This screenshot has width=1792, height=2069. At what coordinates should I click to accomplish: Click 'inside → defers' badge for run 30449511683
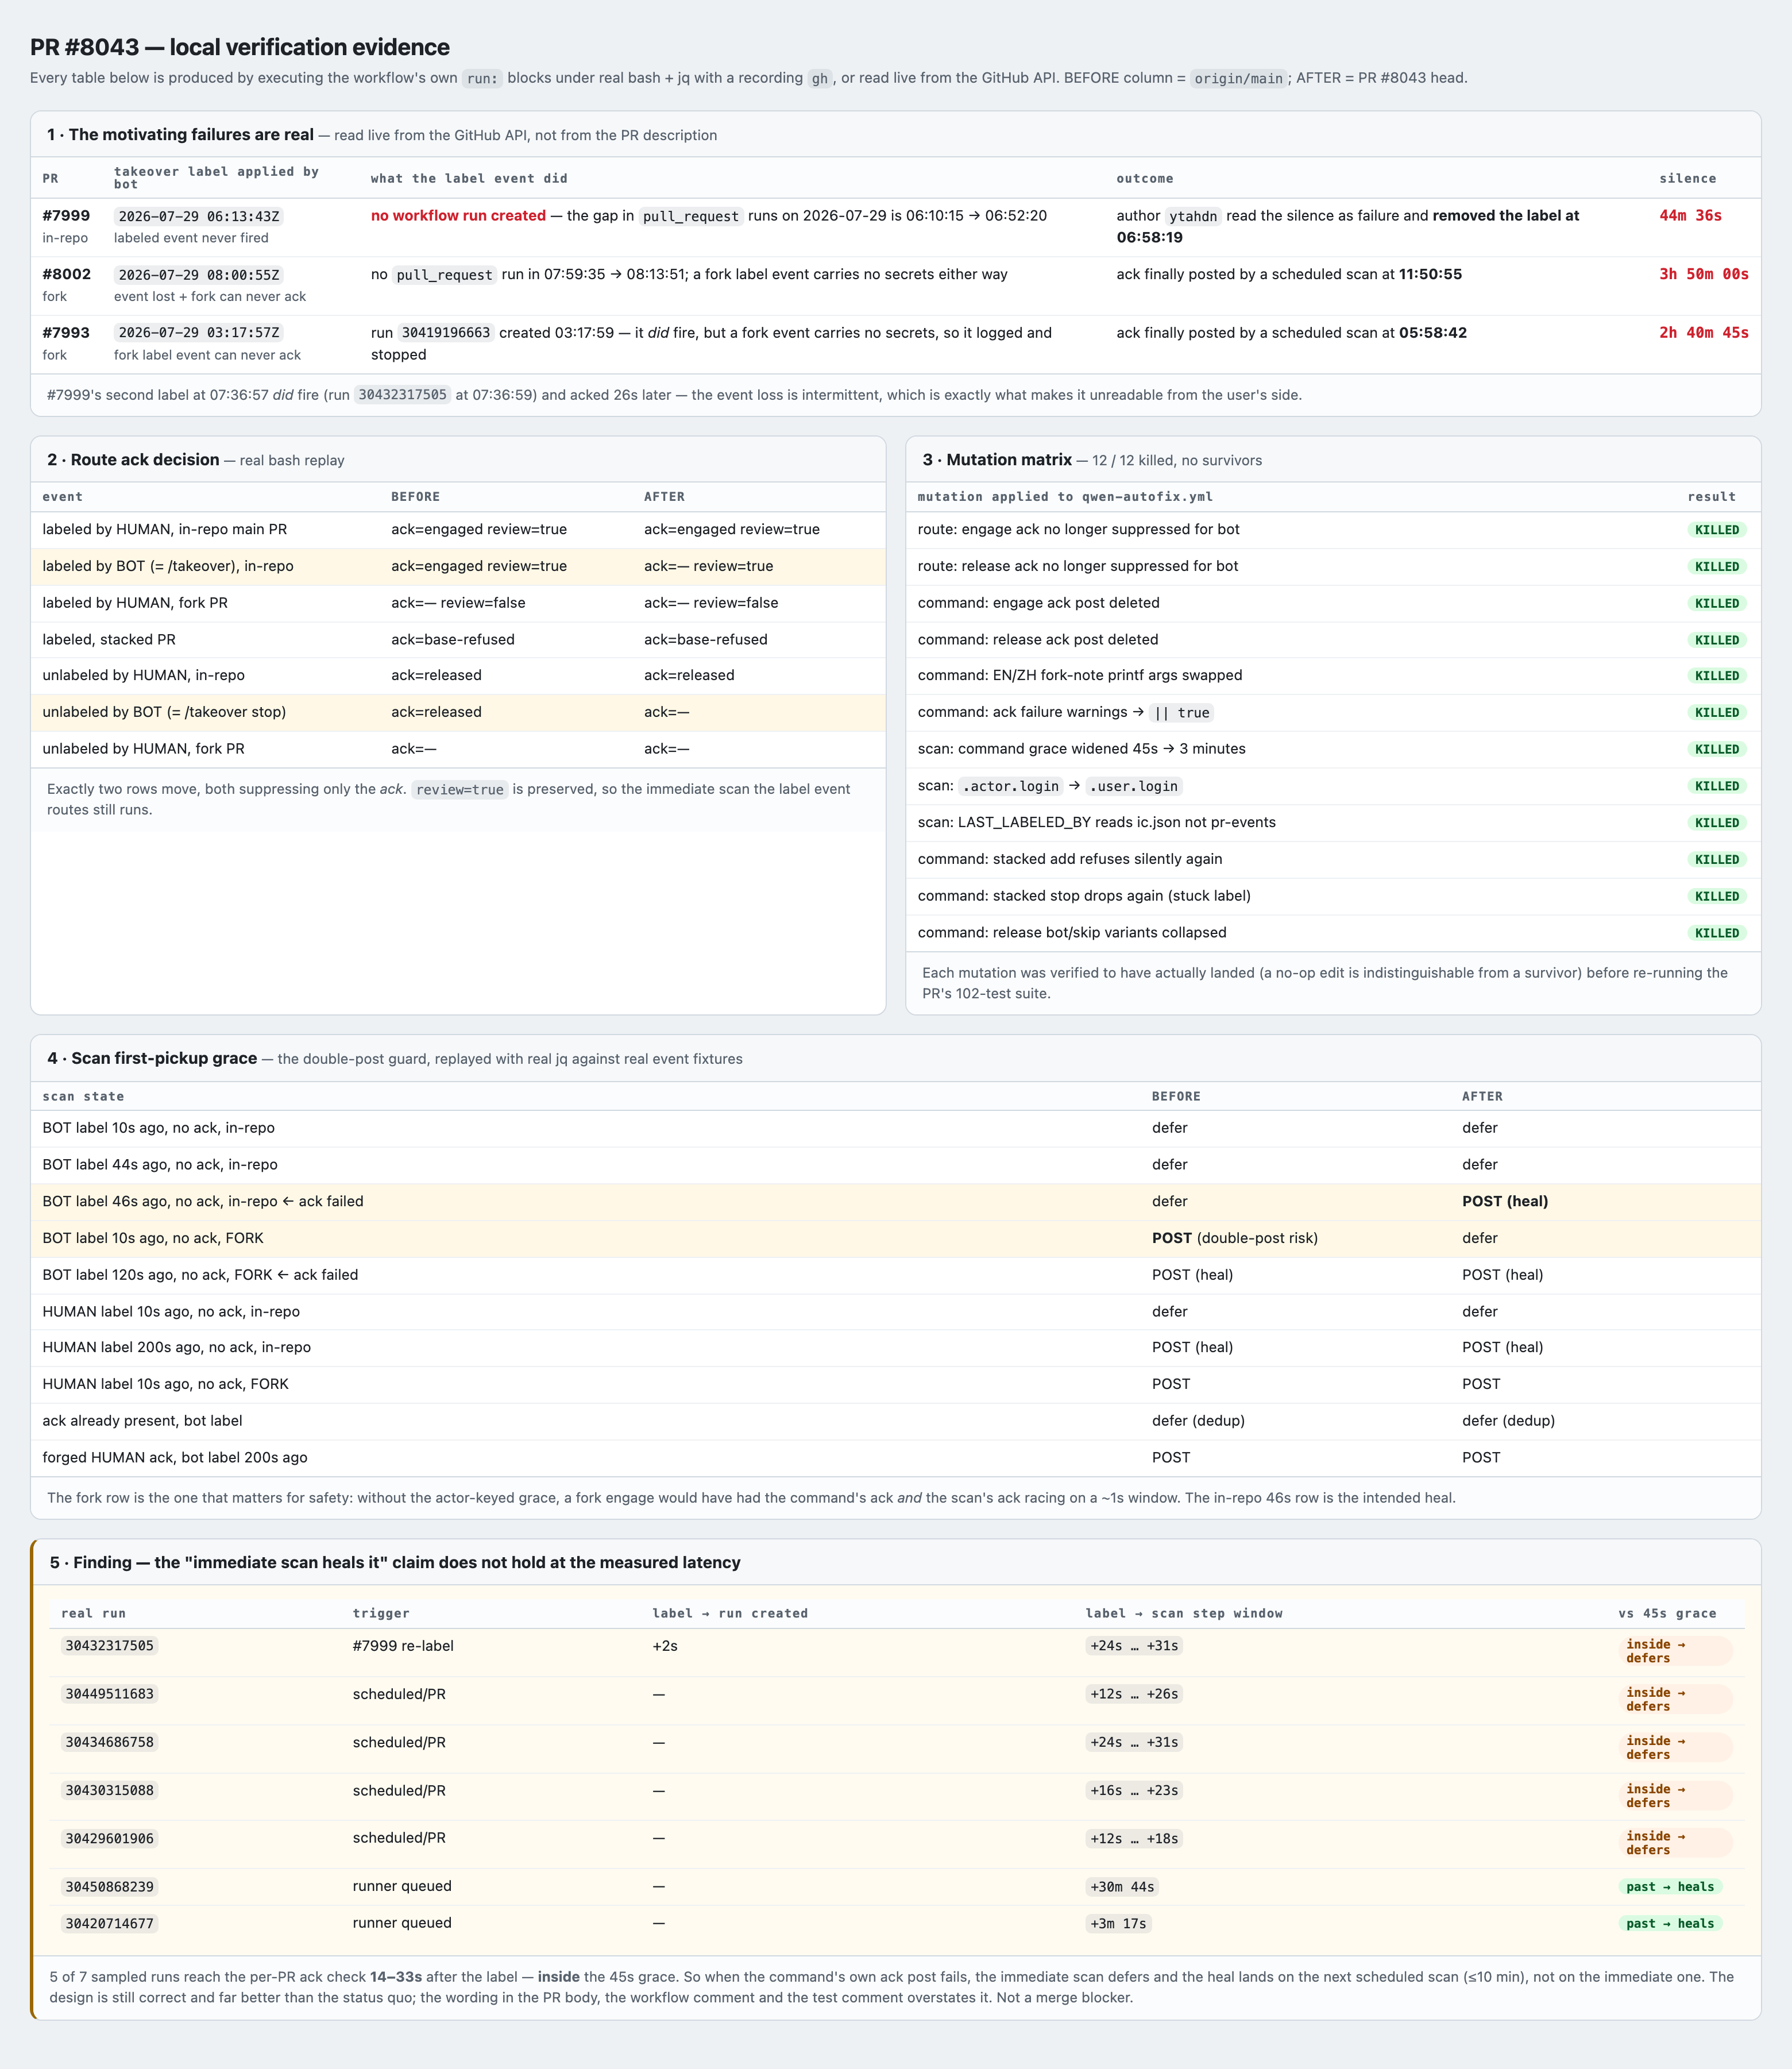(1675, 1699)
